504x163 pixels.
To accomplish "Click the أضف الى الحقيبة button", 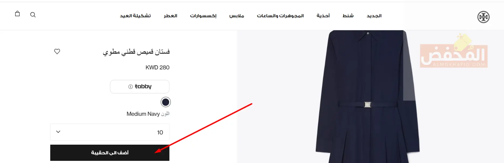I will coord(110,153).
